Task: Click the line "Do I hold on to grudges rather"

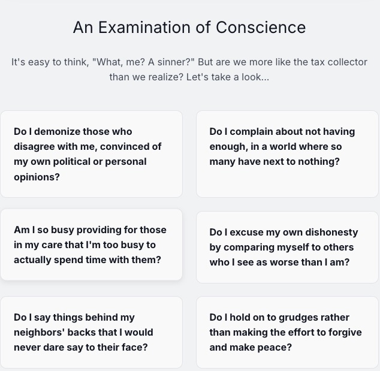Action: [x=279, y=317]
